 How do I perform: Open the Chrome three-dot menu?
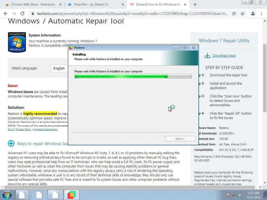point(261,14)
